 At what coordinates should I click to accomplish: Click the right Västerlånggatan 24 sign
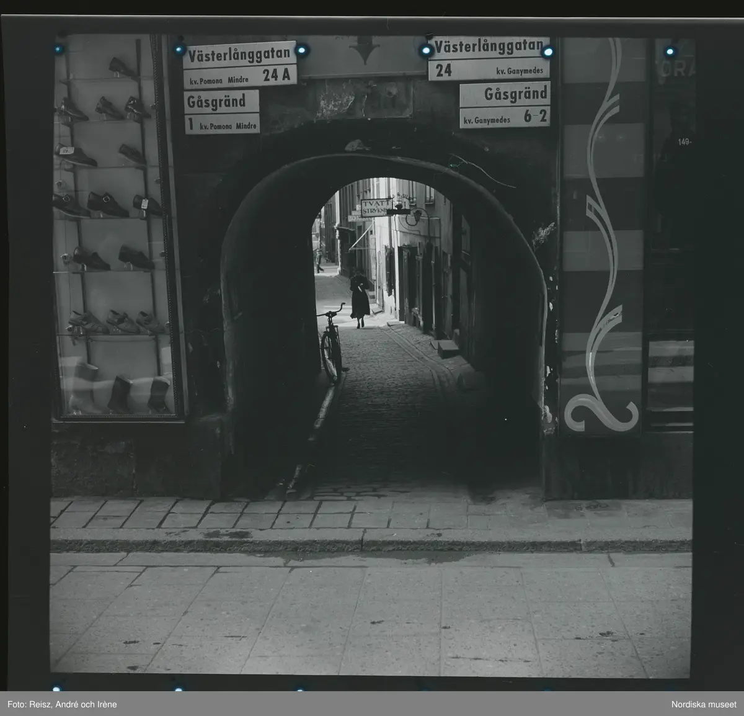pos(489,59)
